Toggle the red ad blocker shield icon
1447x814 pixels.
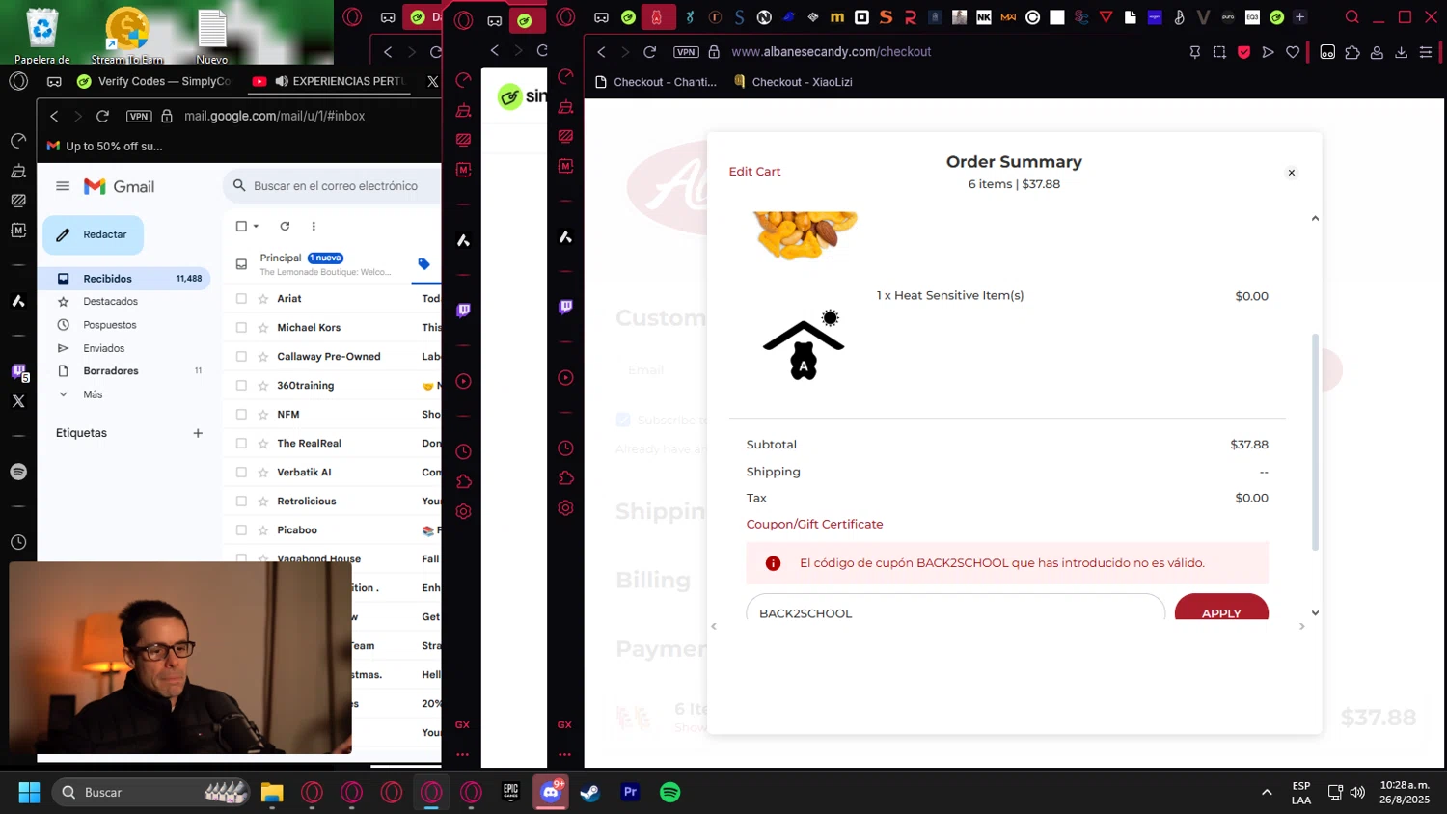pos(1243,52)
